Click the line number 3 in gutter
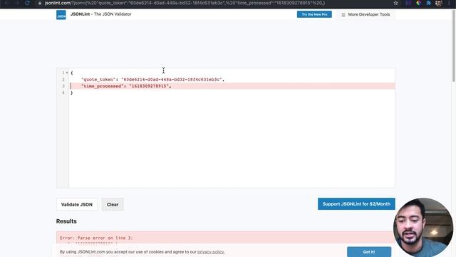 pos(63,86)
